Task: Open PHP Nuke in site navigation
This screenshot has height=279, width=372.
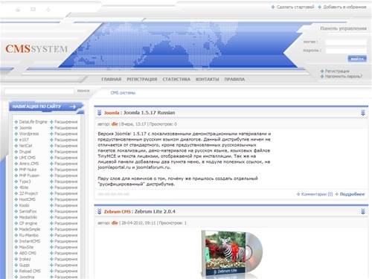Action: (x=28, y=170)
